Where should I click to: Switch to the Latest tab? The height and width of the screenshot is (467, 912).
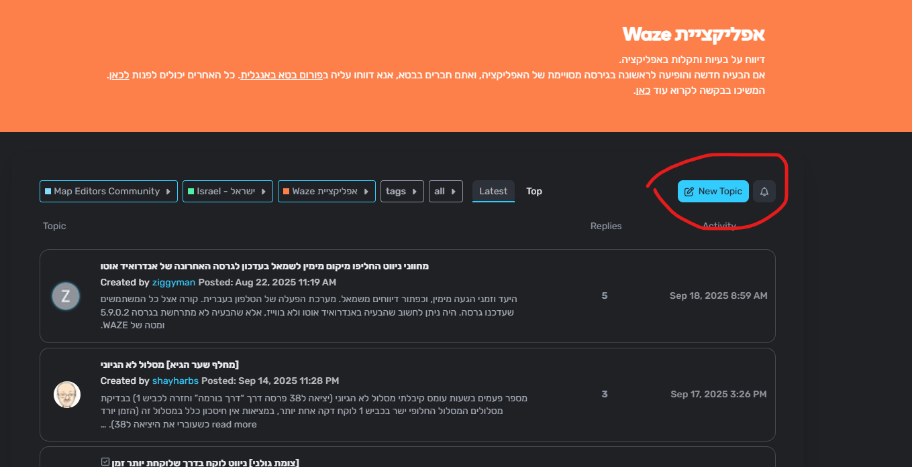click(x=493, y=191)
